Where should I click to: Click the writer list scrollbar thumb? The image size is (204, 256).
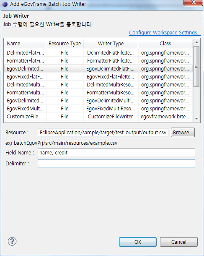pyautogui.click(x=196, y=66)
